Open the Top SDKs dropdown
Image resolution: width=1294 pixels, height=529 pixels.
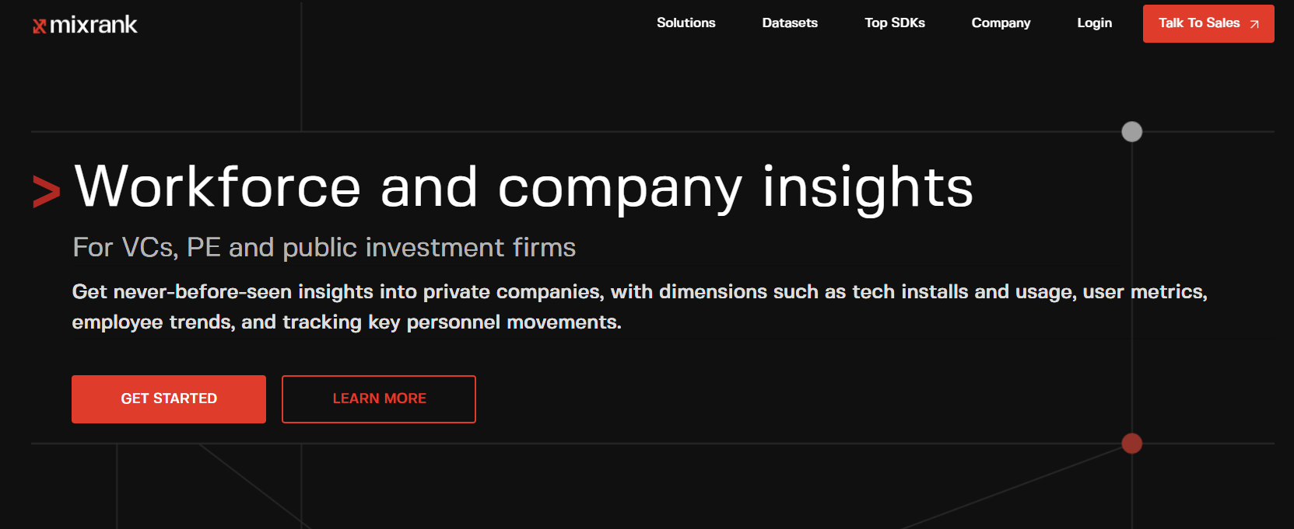(x=895, y=23)
